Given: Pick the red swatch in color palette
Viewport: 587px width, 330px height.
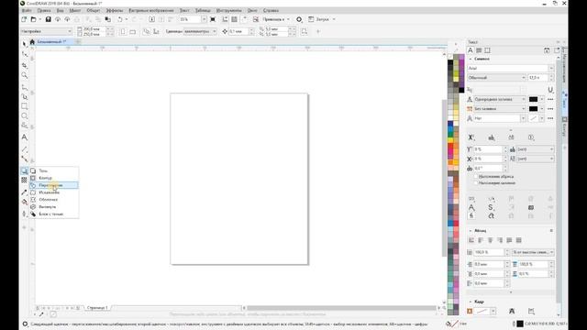Looking at the screenshot, I should pos(450,146).
